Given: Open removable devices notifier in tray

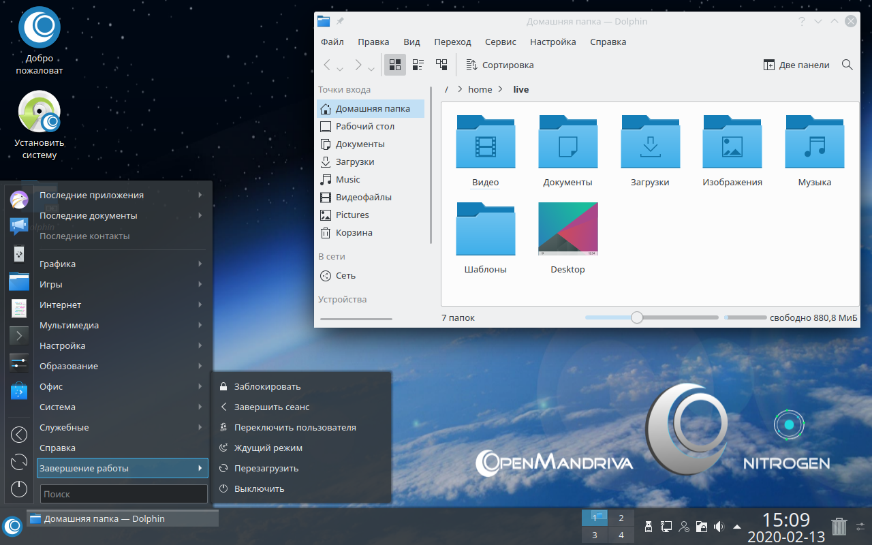Looking at the screenshot, I should coord(649,527).
